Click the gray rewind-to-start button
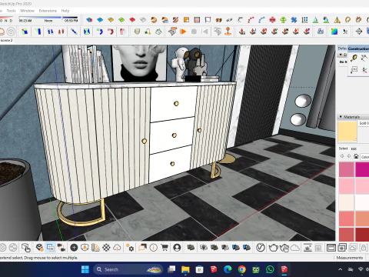 pyautogui.click(x=204, y=32)
